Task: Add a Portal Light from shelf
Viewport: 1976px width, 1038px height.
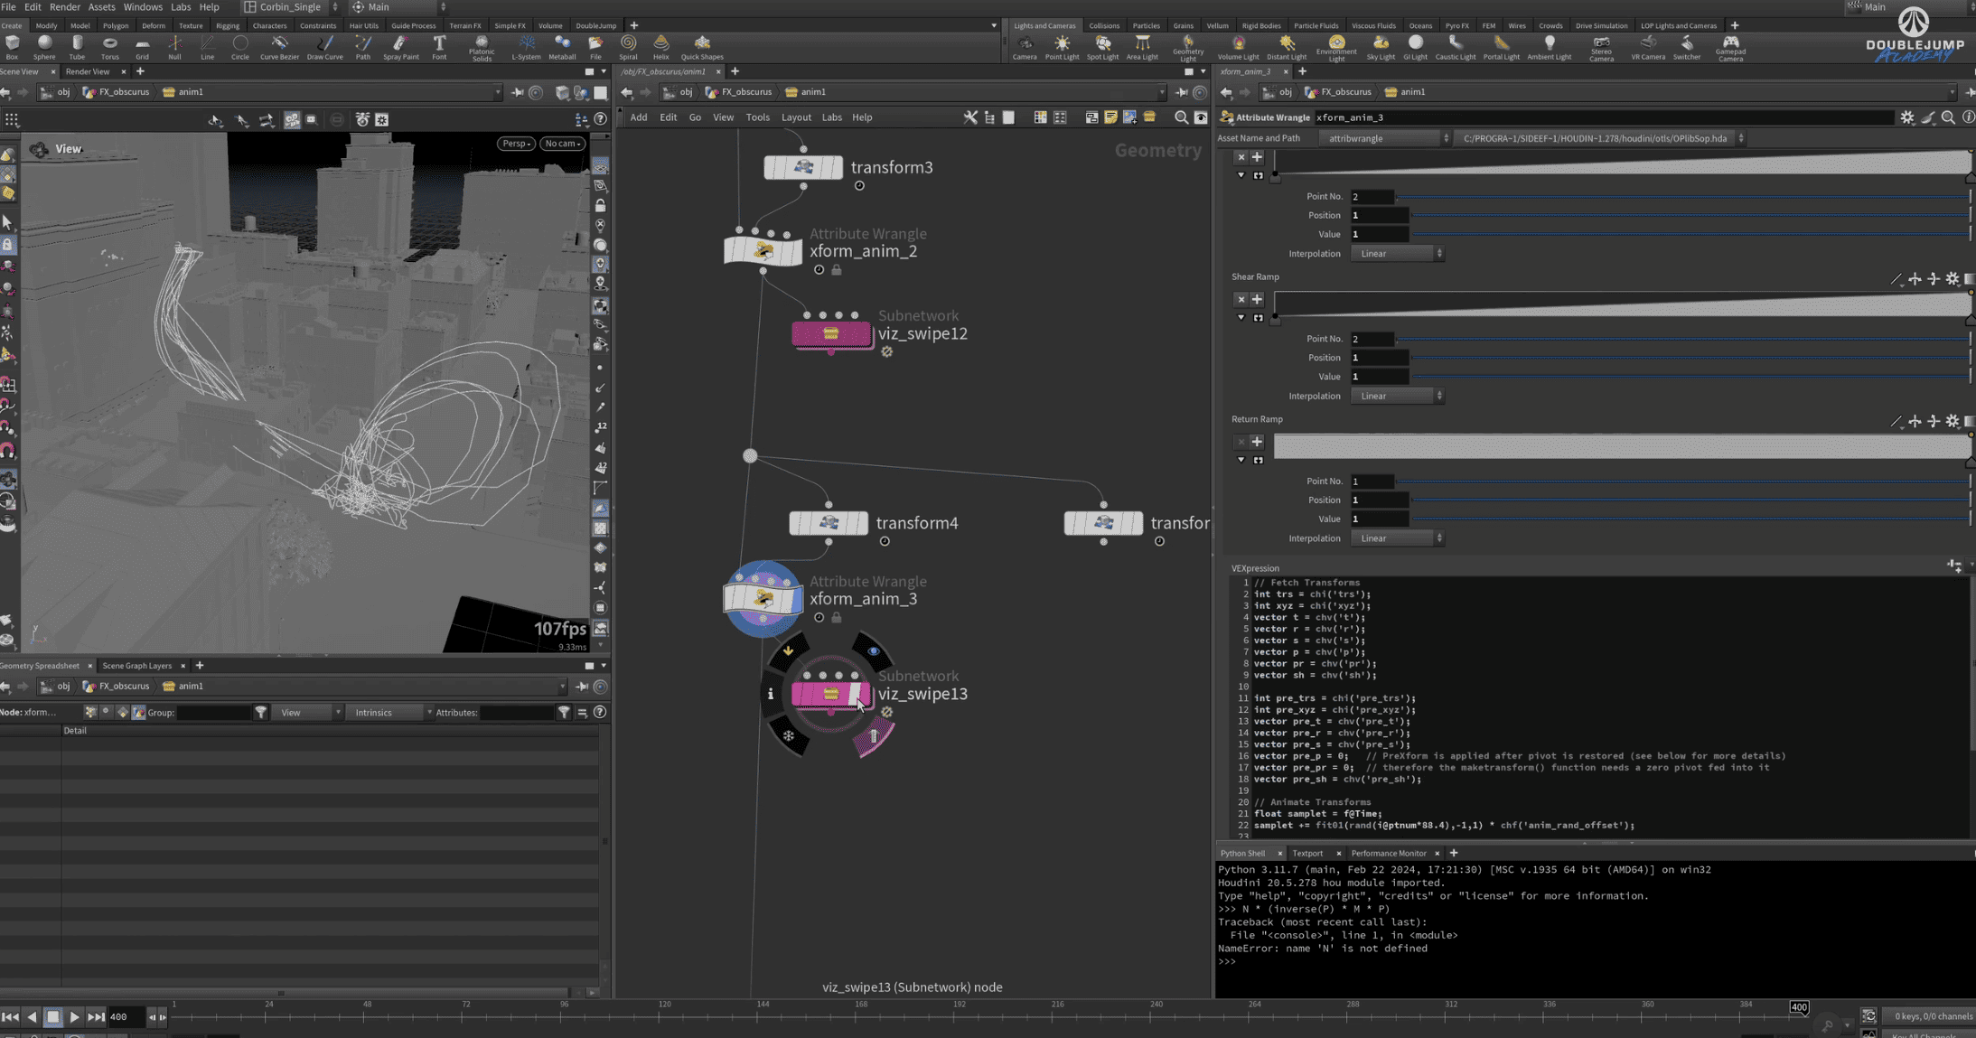Action: coord(1501,47)
